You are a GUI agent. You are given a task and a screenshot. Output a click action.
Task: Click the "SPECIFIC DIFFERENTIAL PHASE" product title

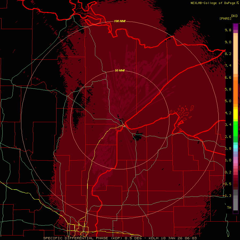click(76, 238)
